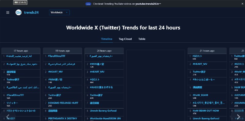Click the right arrow to see older columns
Image resolution: width=245 pixels, height=121 pixels.
tap(238, 116)
